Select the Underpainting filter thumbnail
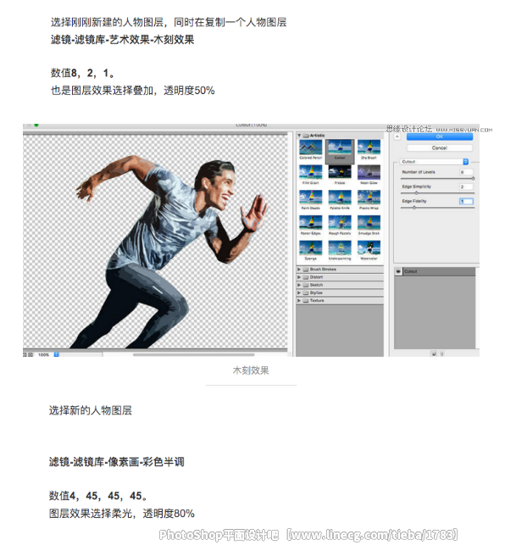 click(x=340, y=248)
